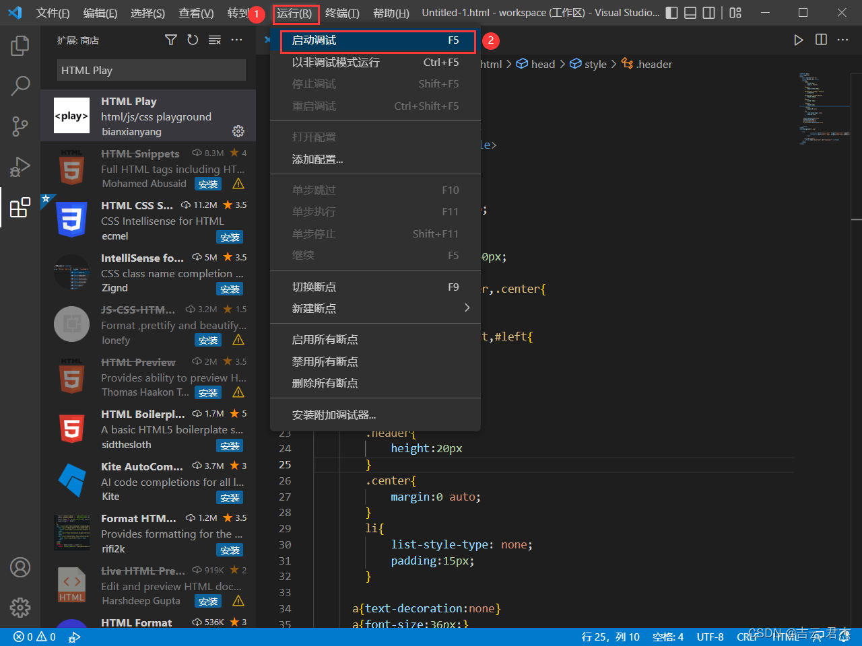Open the Run and Debug sidebar icon
This screenshot has height=646, width=862.
click(20, 167)
